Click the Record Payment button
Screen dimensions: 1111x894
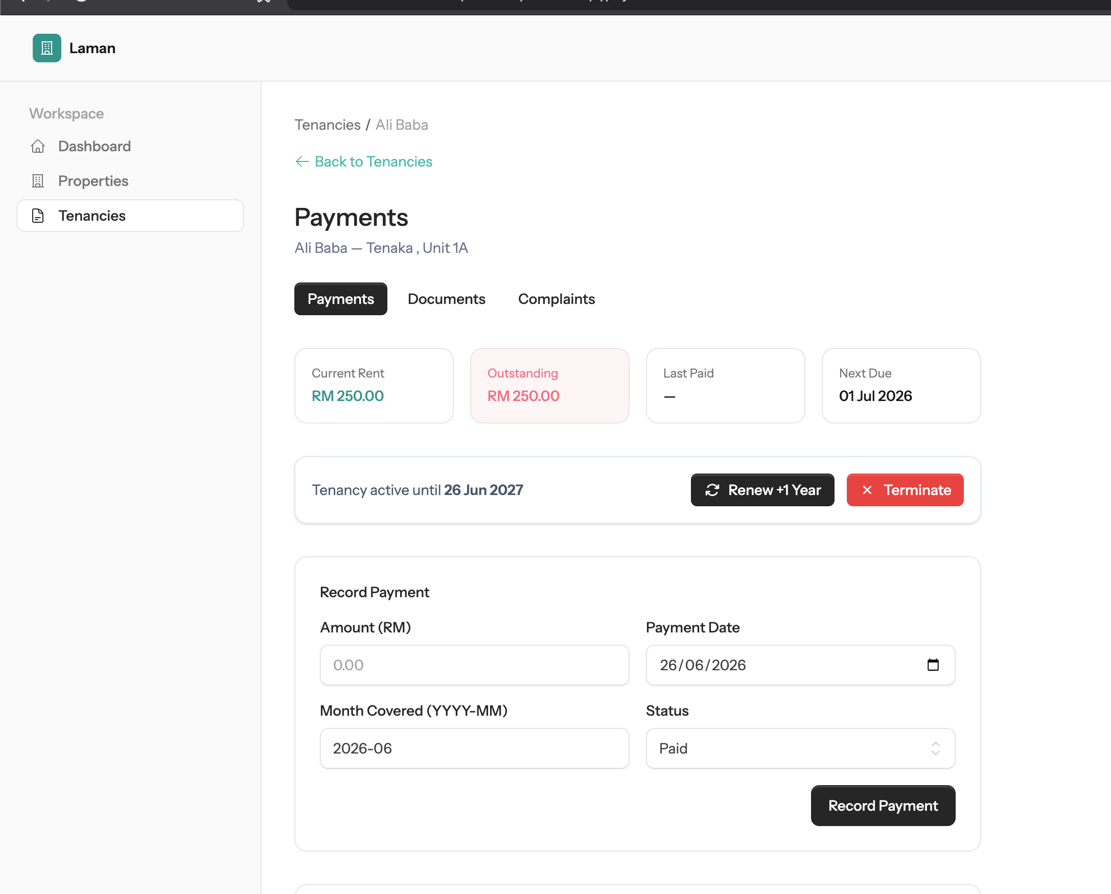coord(883,806)
